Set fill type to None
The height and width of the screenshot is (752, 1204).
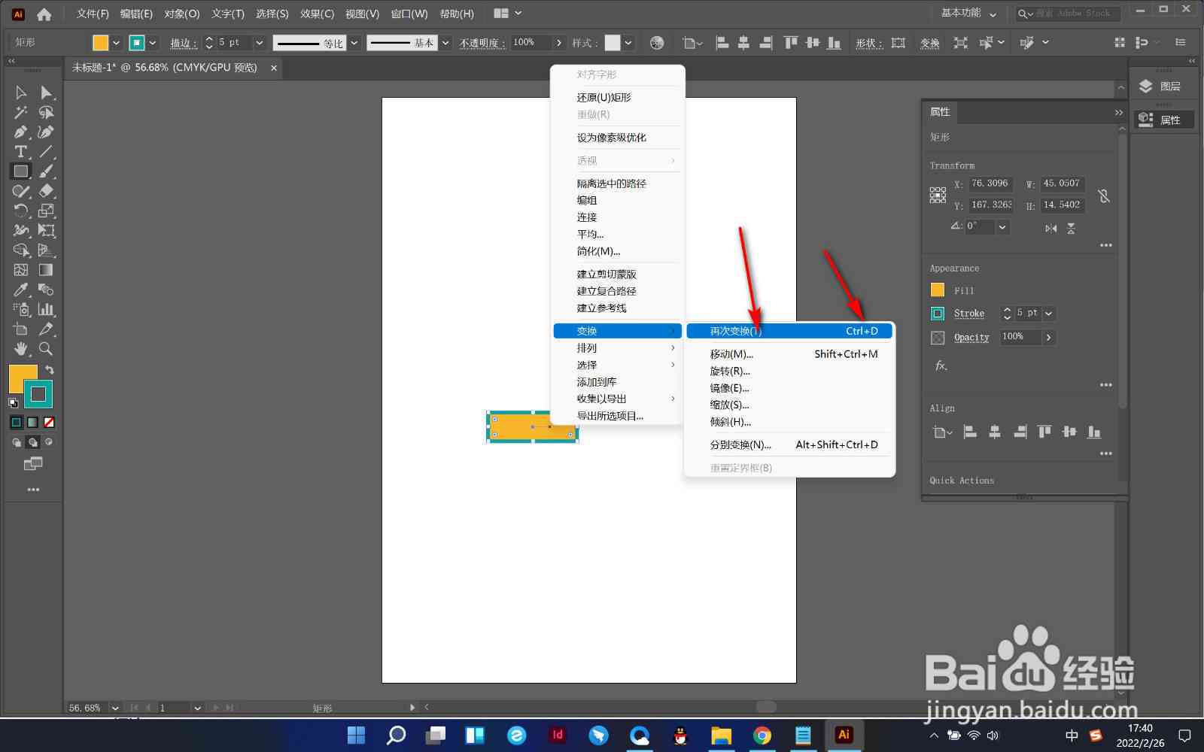click(49, 423)
